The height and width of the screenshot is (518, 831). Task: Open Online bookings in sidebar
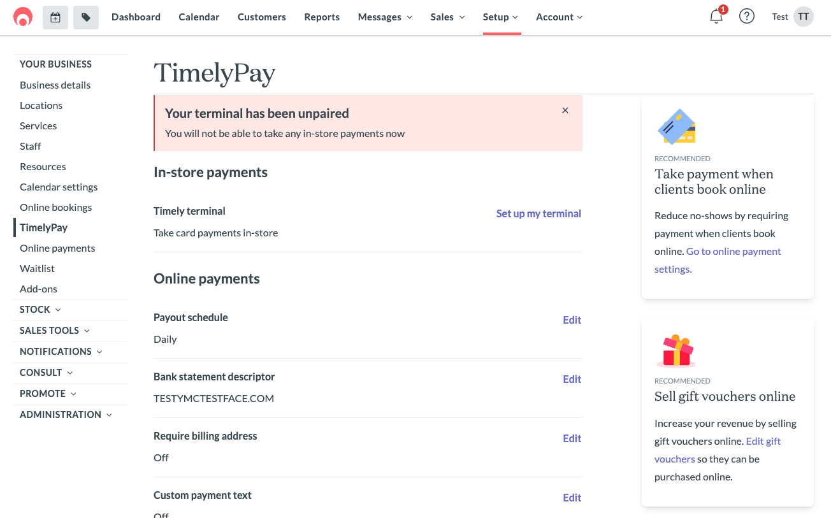coord(55,208)
